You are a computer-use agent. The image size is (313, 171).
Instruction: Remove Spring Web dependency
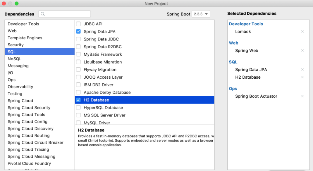(302, 50)
